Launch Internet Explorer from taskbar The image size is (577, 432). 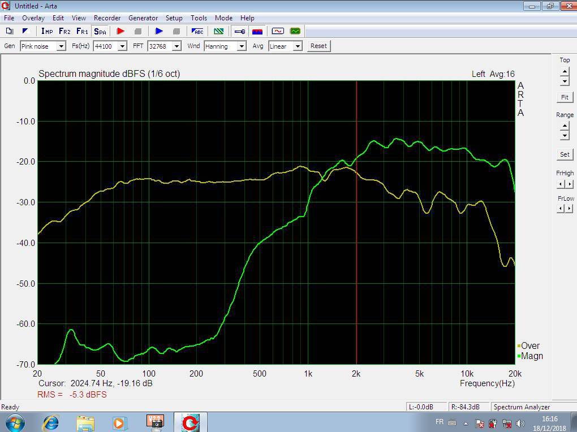51,423
